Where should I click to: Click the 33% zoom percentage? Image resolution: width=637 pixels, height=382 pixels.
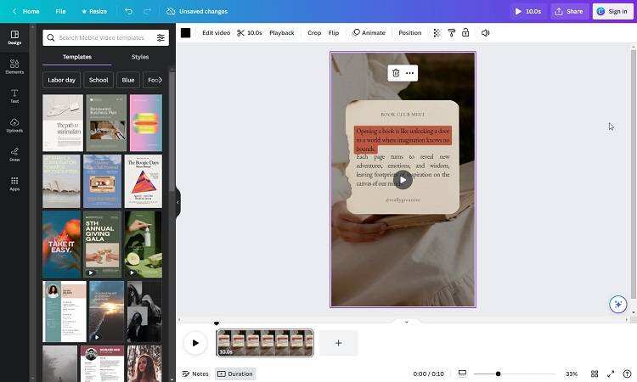(572, 374)
